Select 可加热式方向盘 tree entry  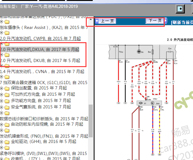click(43, 94)
